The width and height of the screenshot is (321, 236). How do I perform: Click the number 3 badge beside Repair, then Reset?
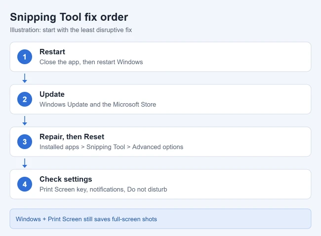point(25,142)
